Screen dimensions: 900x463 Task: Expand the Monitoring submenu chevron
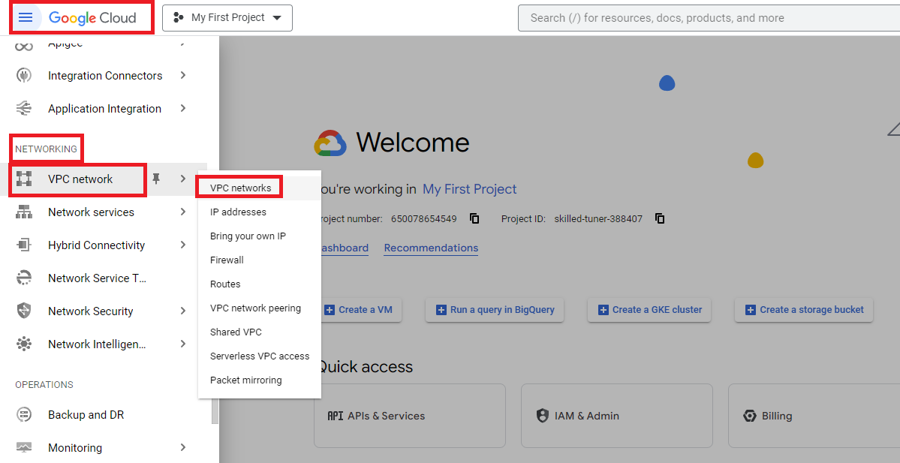coord(183,447)
